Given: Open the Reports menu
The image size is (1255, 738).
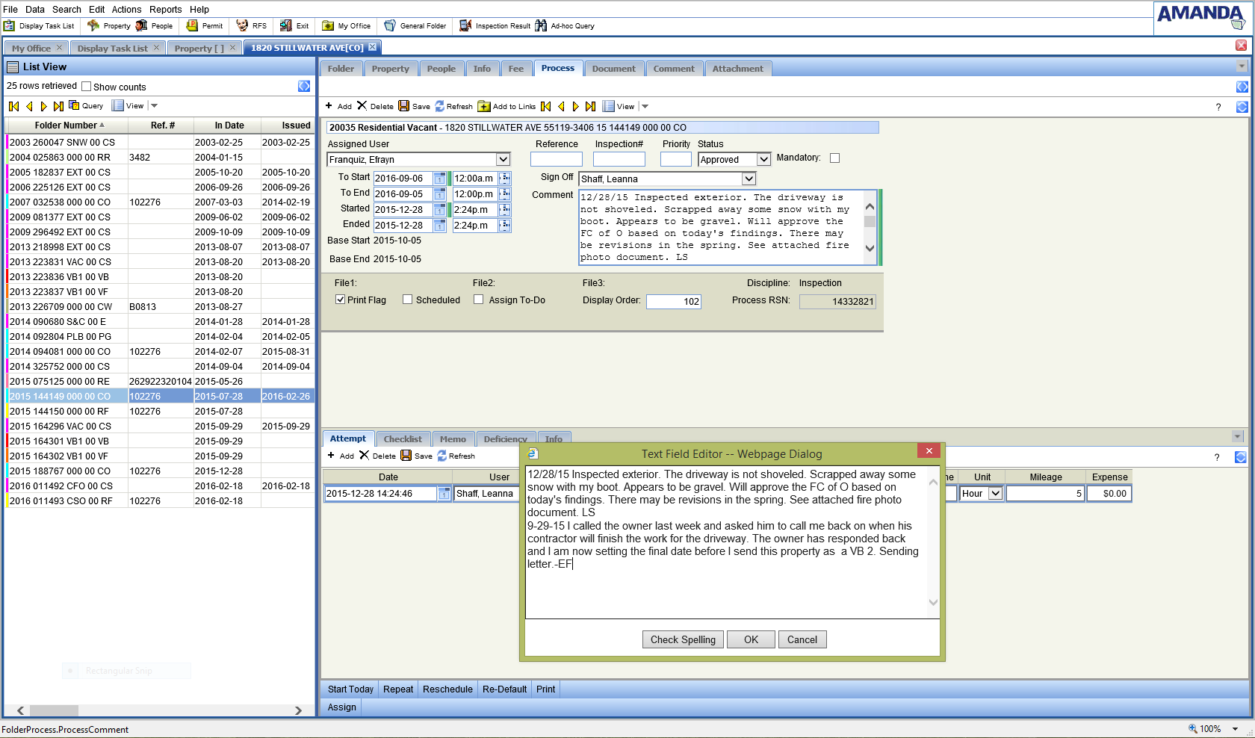Looking at the screenshot, I should pos(165,10).
